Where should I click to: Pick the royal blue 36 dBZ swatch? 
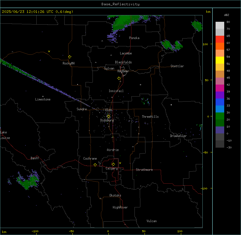(x=220, y=102)
